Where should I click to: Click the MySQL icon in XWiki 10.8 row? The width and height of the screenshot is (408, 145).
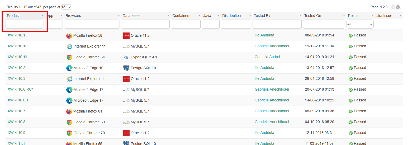coord(126,122)
